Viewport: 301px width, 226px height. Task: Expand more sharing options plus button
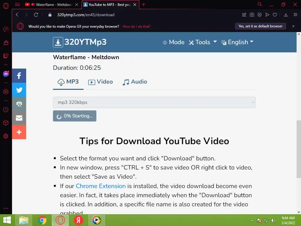click(x=19, y=132)
